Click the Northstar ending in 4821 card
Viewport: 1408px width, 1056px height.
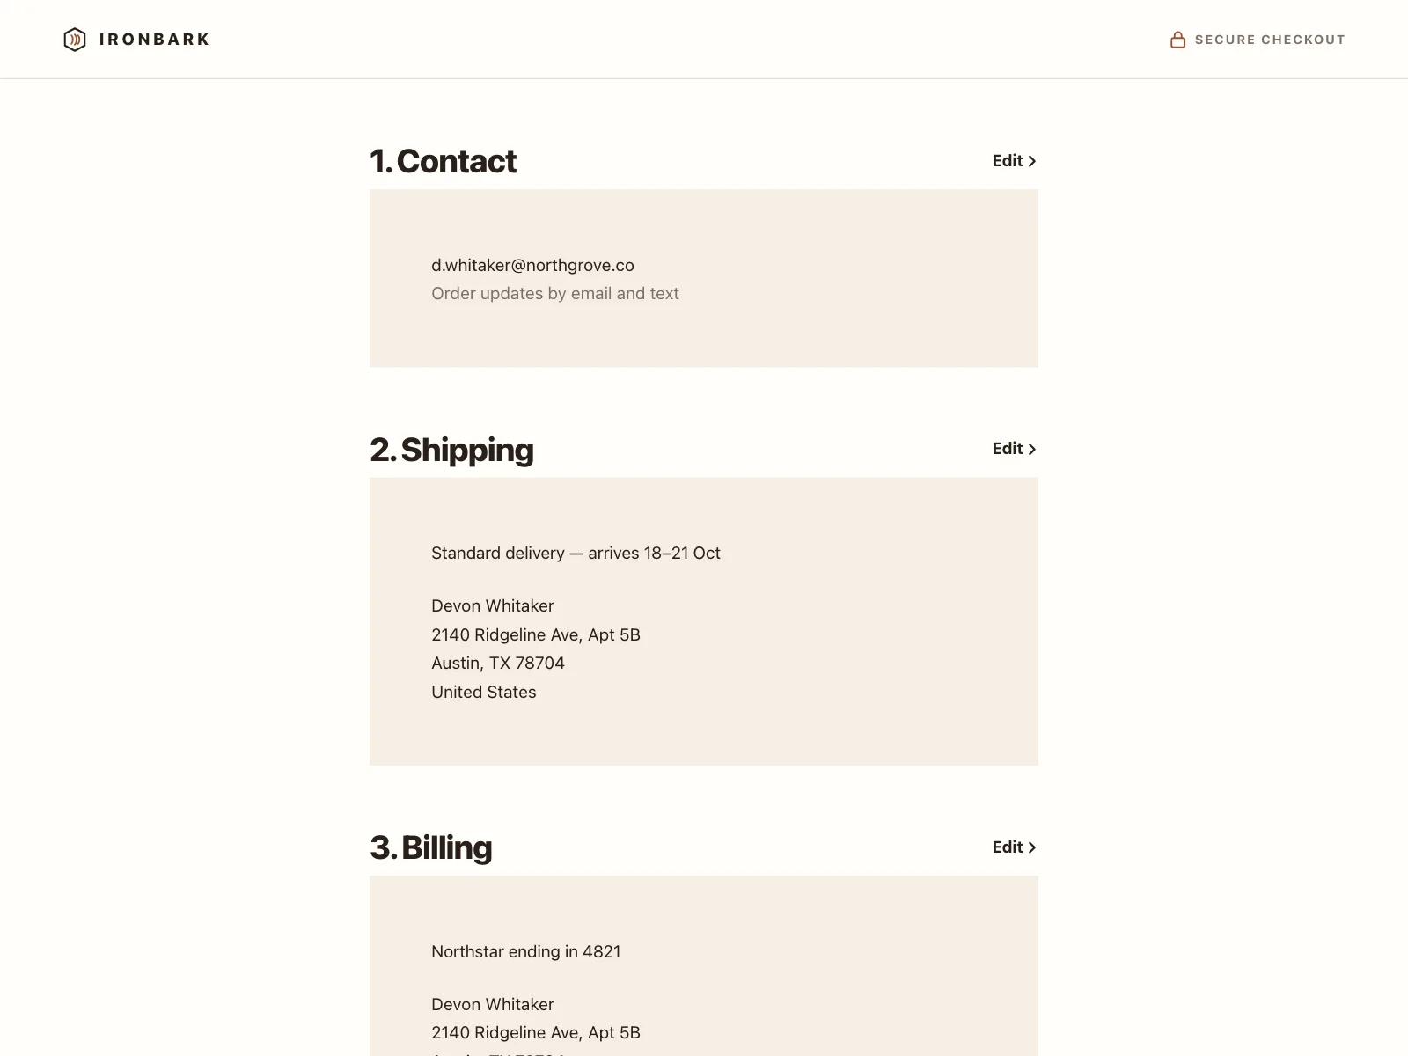click(x=526, y=951)
